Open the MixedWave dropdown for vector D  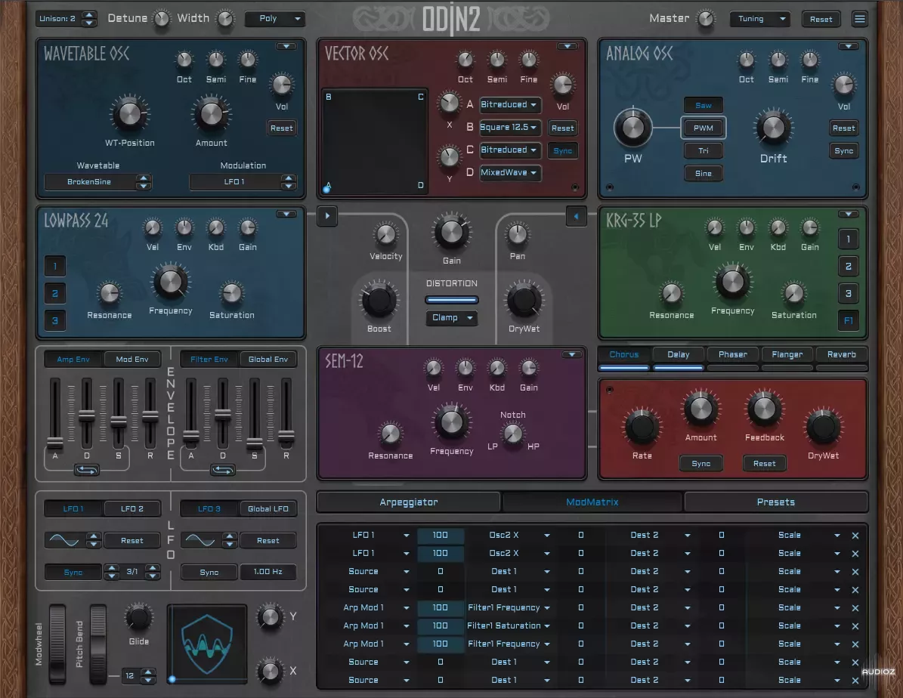click(x=509, y=173)
